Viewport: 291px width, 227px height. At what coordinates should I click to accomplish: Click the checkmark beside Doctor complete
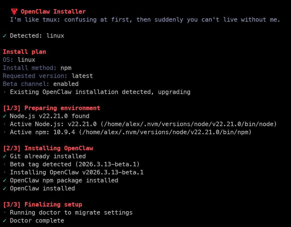5,221
